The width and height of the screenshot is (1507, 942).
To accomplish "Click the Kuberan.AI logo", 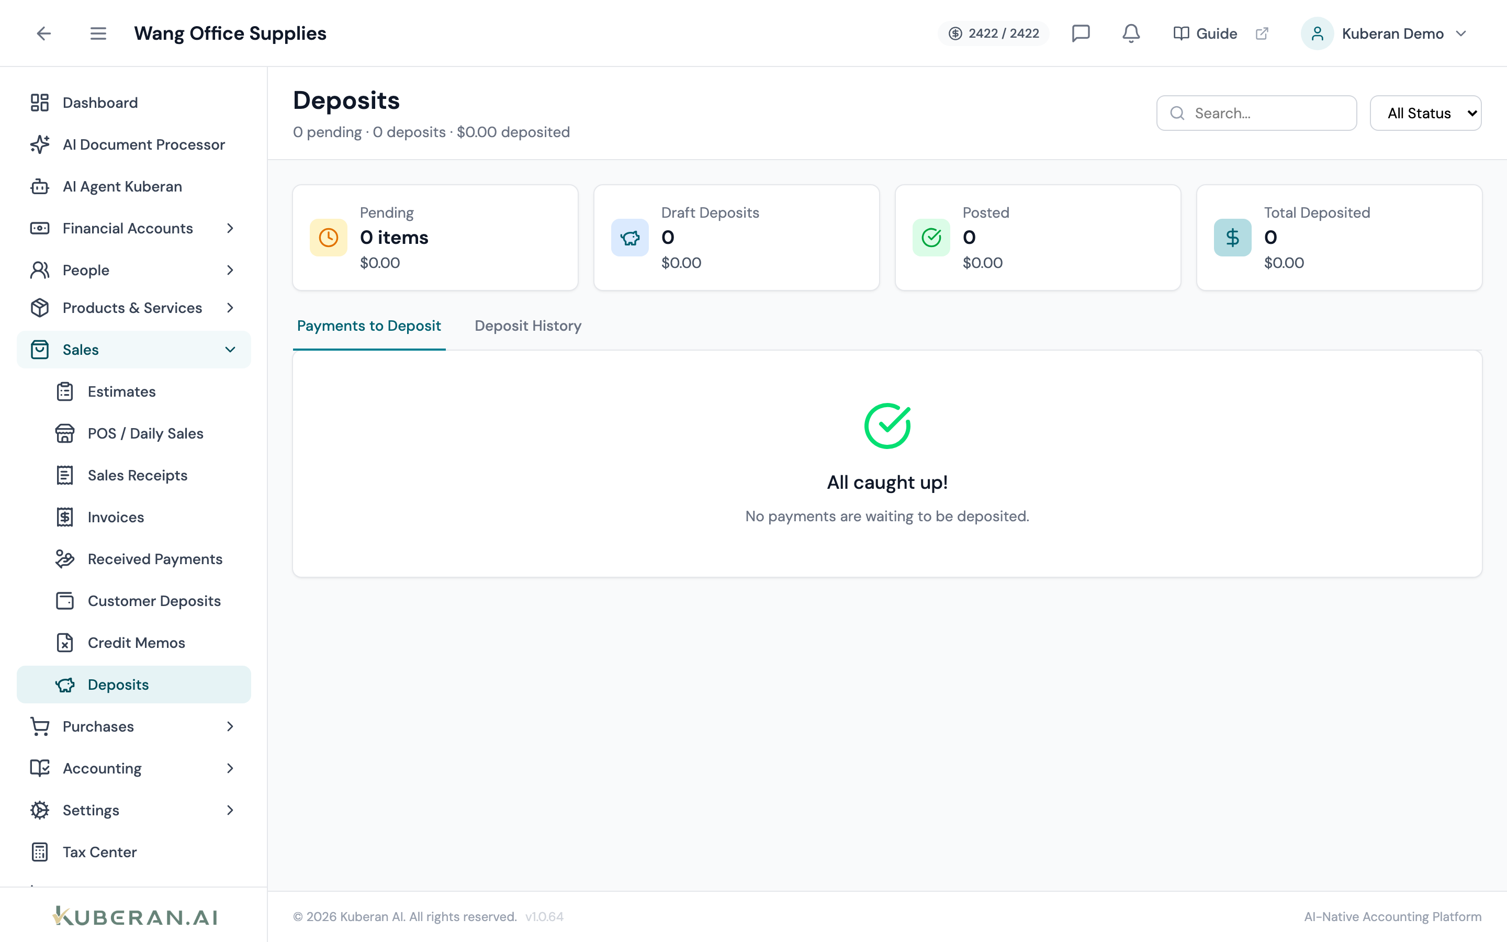I will (134, 916).
